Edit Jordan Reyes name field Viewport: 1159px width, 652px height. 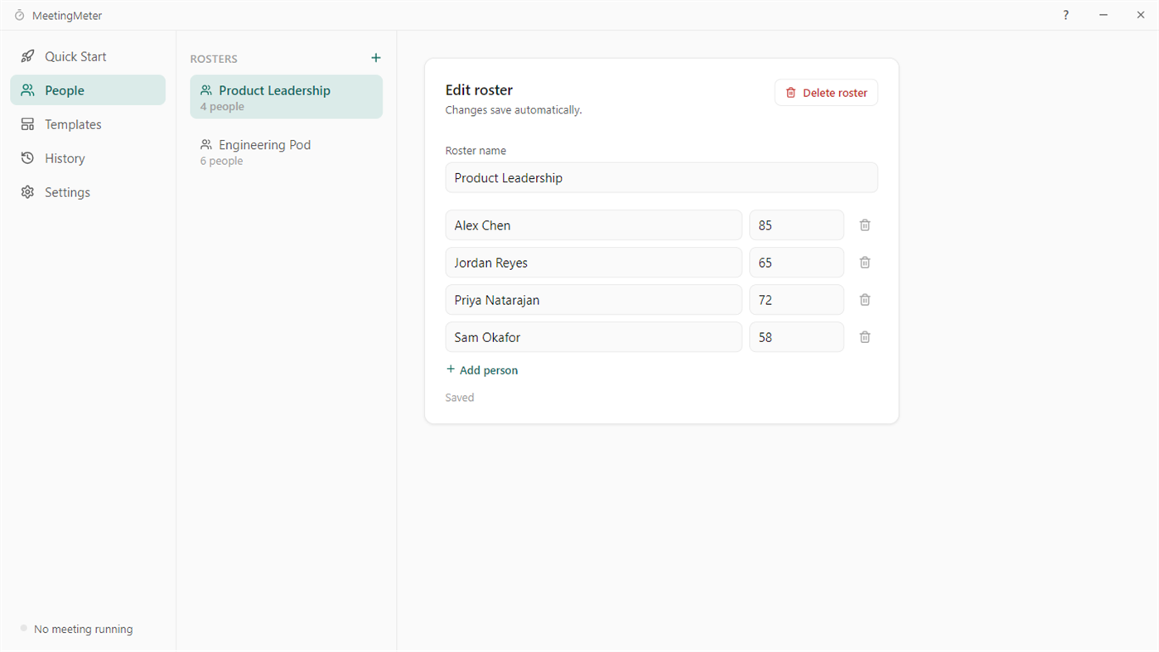coord(594,263)
